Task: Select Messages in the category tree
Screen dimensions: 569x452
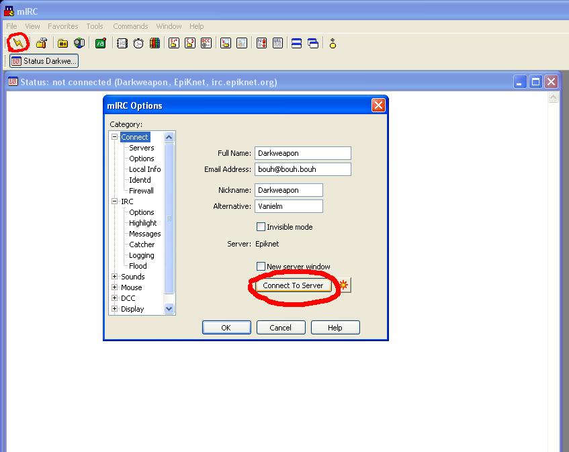Action: pos(145,234)
